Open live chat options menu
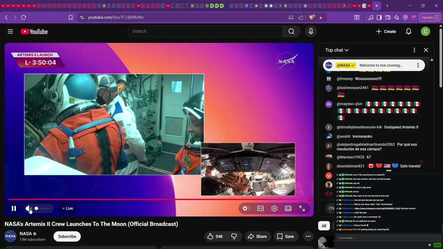 pyautogui.click(x=414, y=50)
